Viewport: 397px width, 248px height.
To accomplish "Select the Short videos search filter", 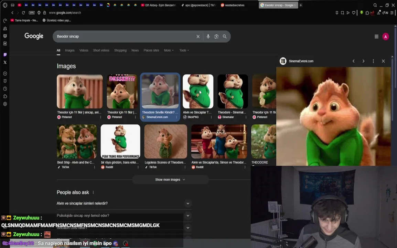I will click(101, 51).
